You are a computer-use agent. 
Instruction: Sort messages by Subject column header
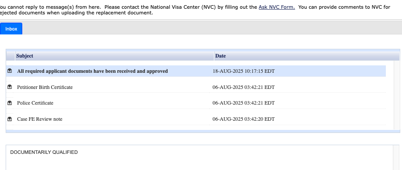115,56
